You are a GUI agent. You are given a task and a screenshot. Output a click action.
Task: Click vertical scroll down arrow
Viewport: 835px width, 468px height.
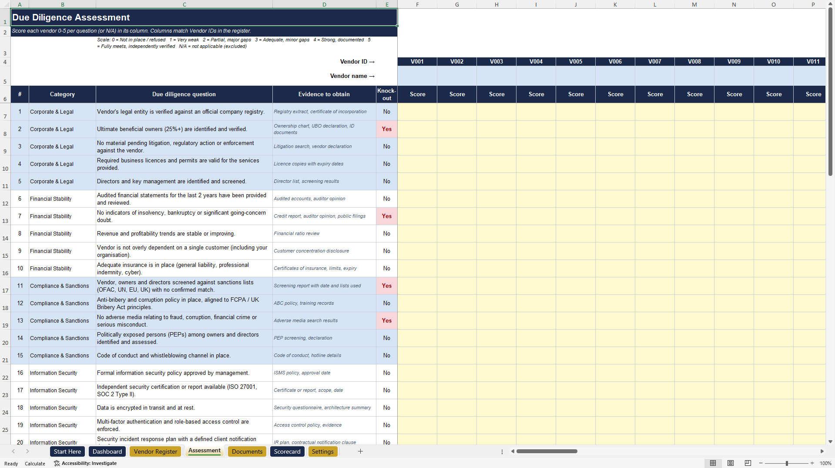(x=830, y=441)
